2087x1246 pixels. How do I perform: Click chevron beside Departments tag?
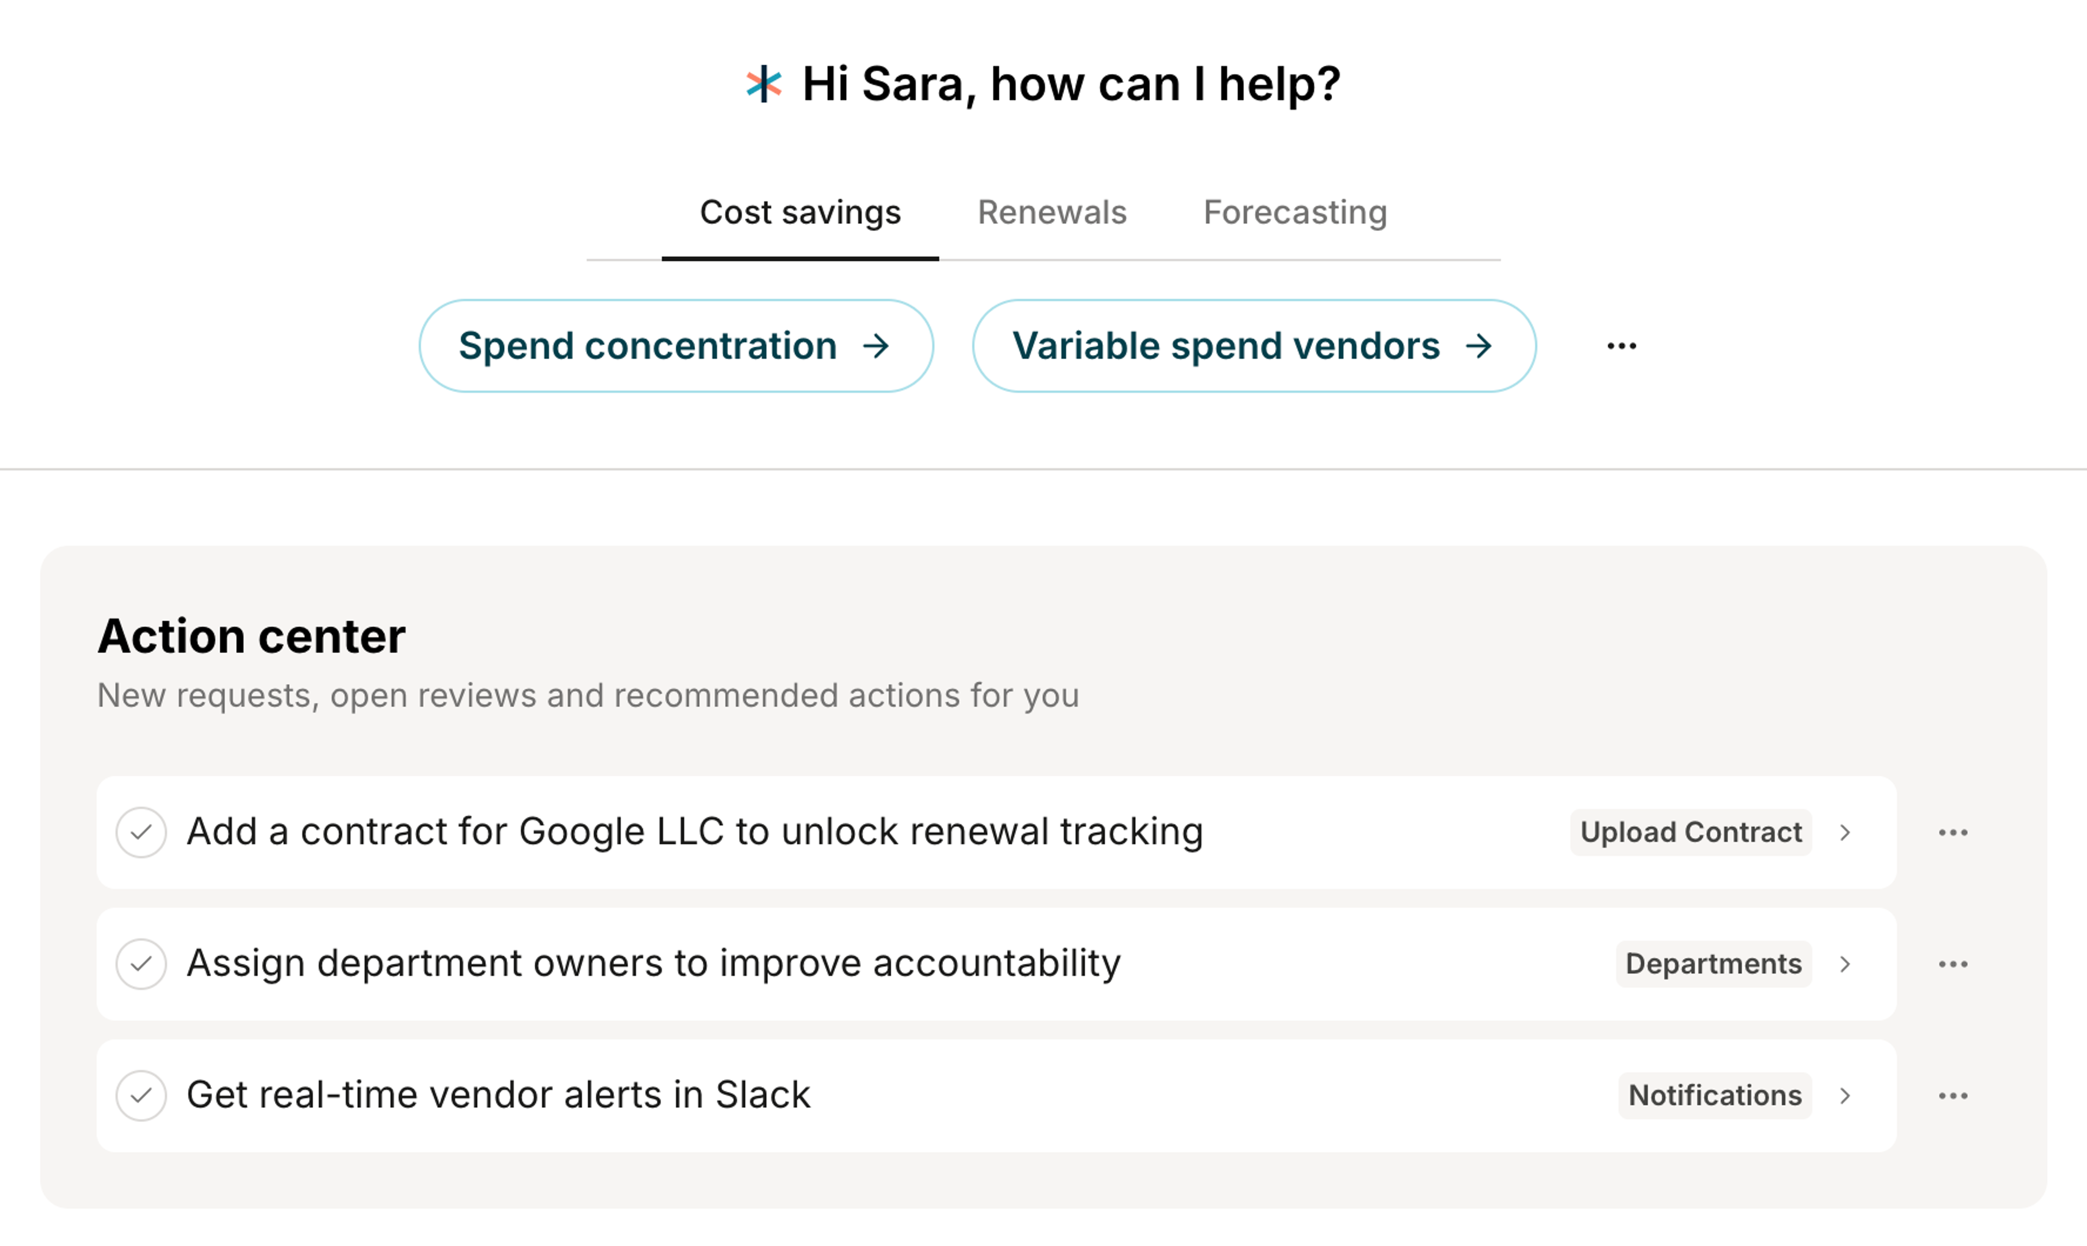click(x=1845, y=964)
